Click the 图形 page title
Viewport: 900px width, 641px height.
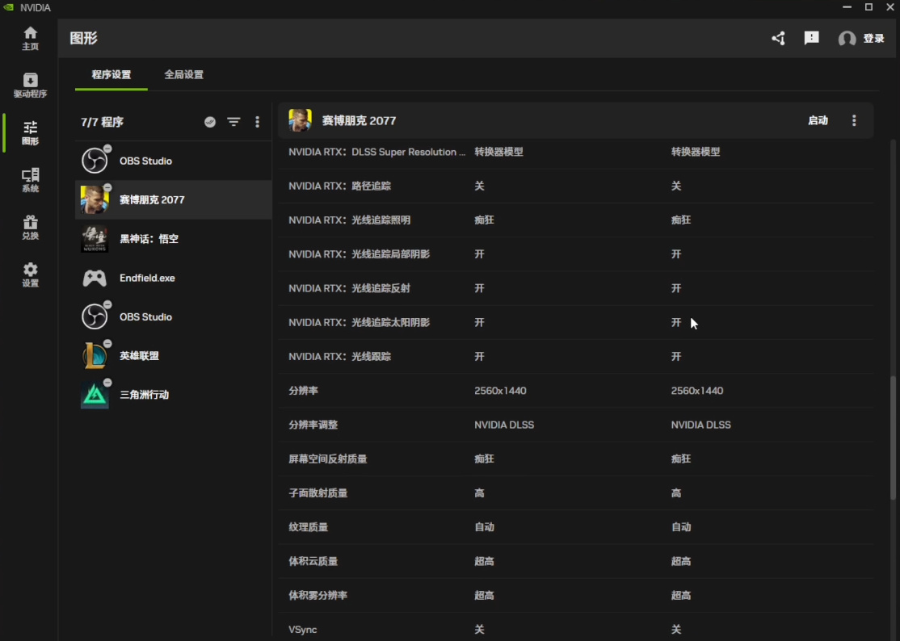pyautogui.click(x=84, y=39)
